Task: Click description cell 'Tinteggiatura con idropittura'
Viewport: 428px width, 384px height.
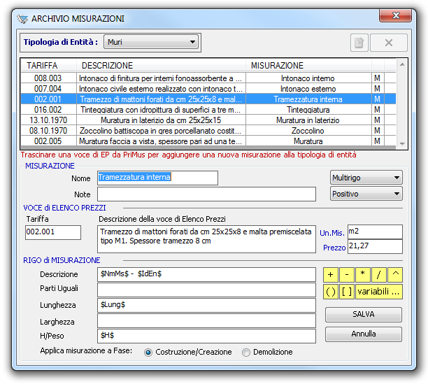Action: [x=161, y=110]
